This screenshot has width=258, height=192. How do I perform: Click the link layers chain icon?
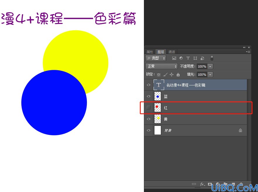click(194, 184)
